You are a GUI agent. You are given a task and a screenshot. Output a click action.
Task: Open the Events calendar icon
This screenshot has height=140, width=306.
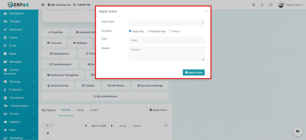pos(5,38)
